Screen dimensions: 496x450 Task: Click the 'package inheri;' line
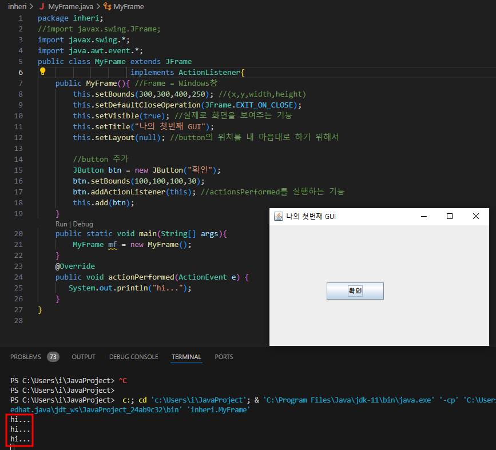coord(70,18)
